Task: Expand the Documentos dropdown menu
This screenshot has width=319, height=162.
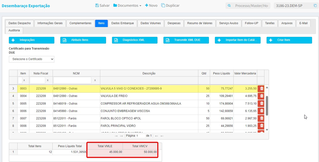Action: click(140, 6)
